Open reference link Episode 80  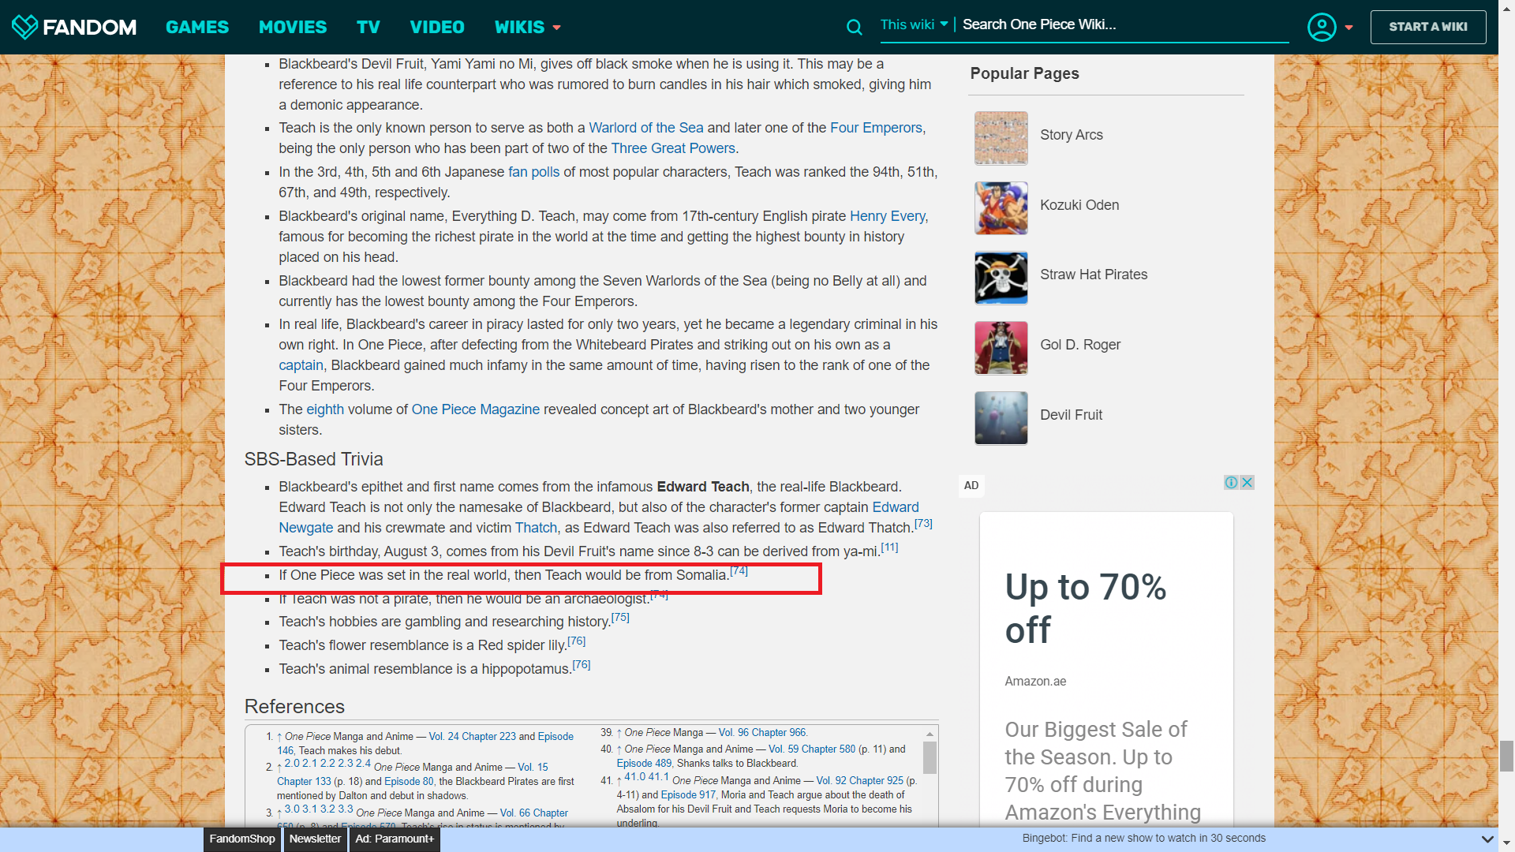[409, 782]
